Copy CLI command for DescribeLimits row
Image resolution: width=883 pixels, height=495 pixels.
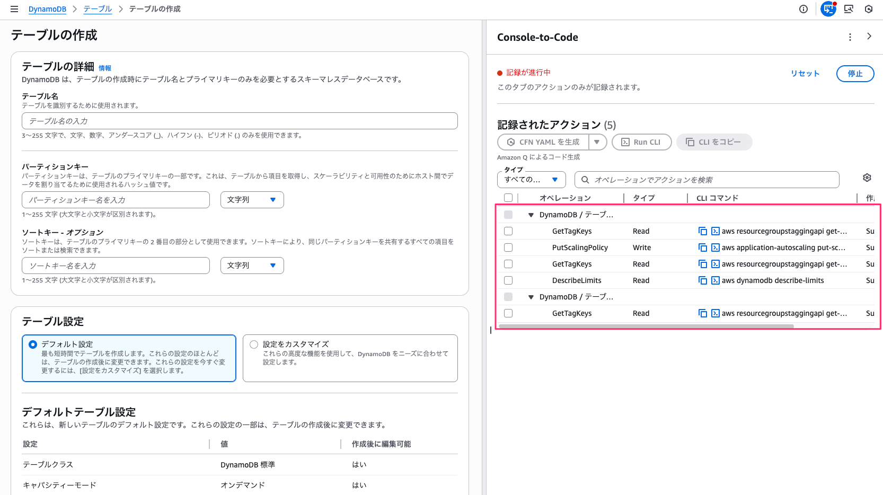click(703, 280)
